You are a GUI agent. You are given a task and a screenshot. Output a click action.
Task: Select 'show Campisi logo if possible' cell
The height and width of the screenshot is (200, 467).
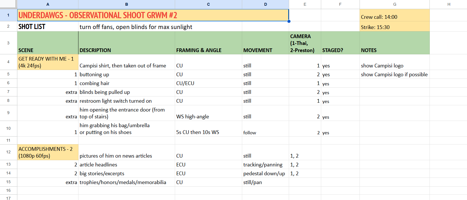click(395, 74)
